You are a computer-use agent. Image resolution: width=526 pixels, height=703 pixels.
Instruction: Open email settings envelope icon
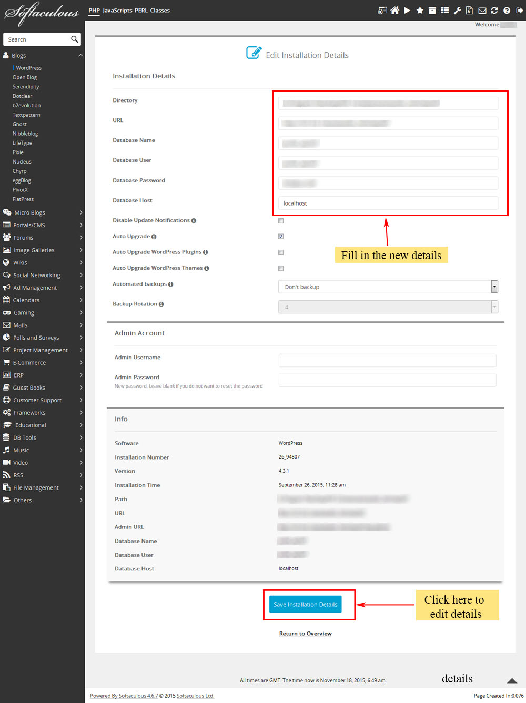pyautogui.click(x=482, y=11)
